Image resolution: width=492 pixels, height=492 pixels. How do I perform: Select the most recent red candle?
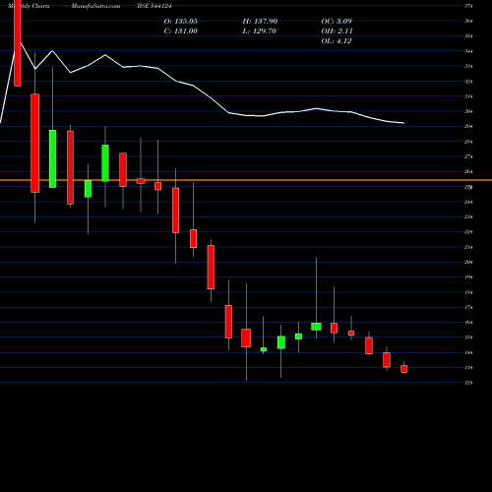pos(403,369)
